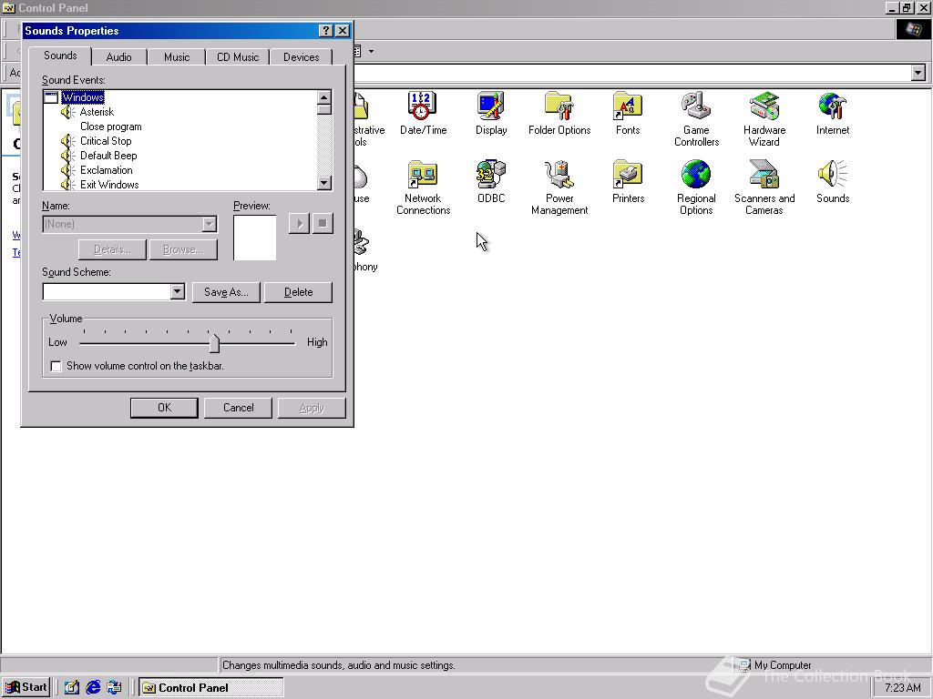Screen dimensions: 933x699
Task: Click Save As for sound scheme
Action: click(226, 292)
